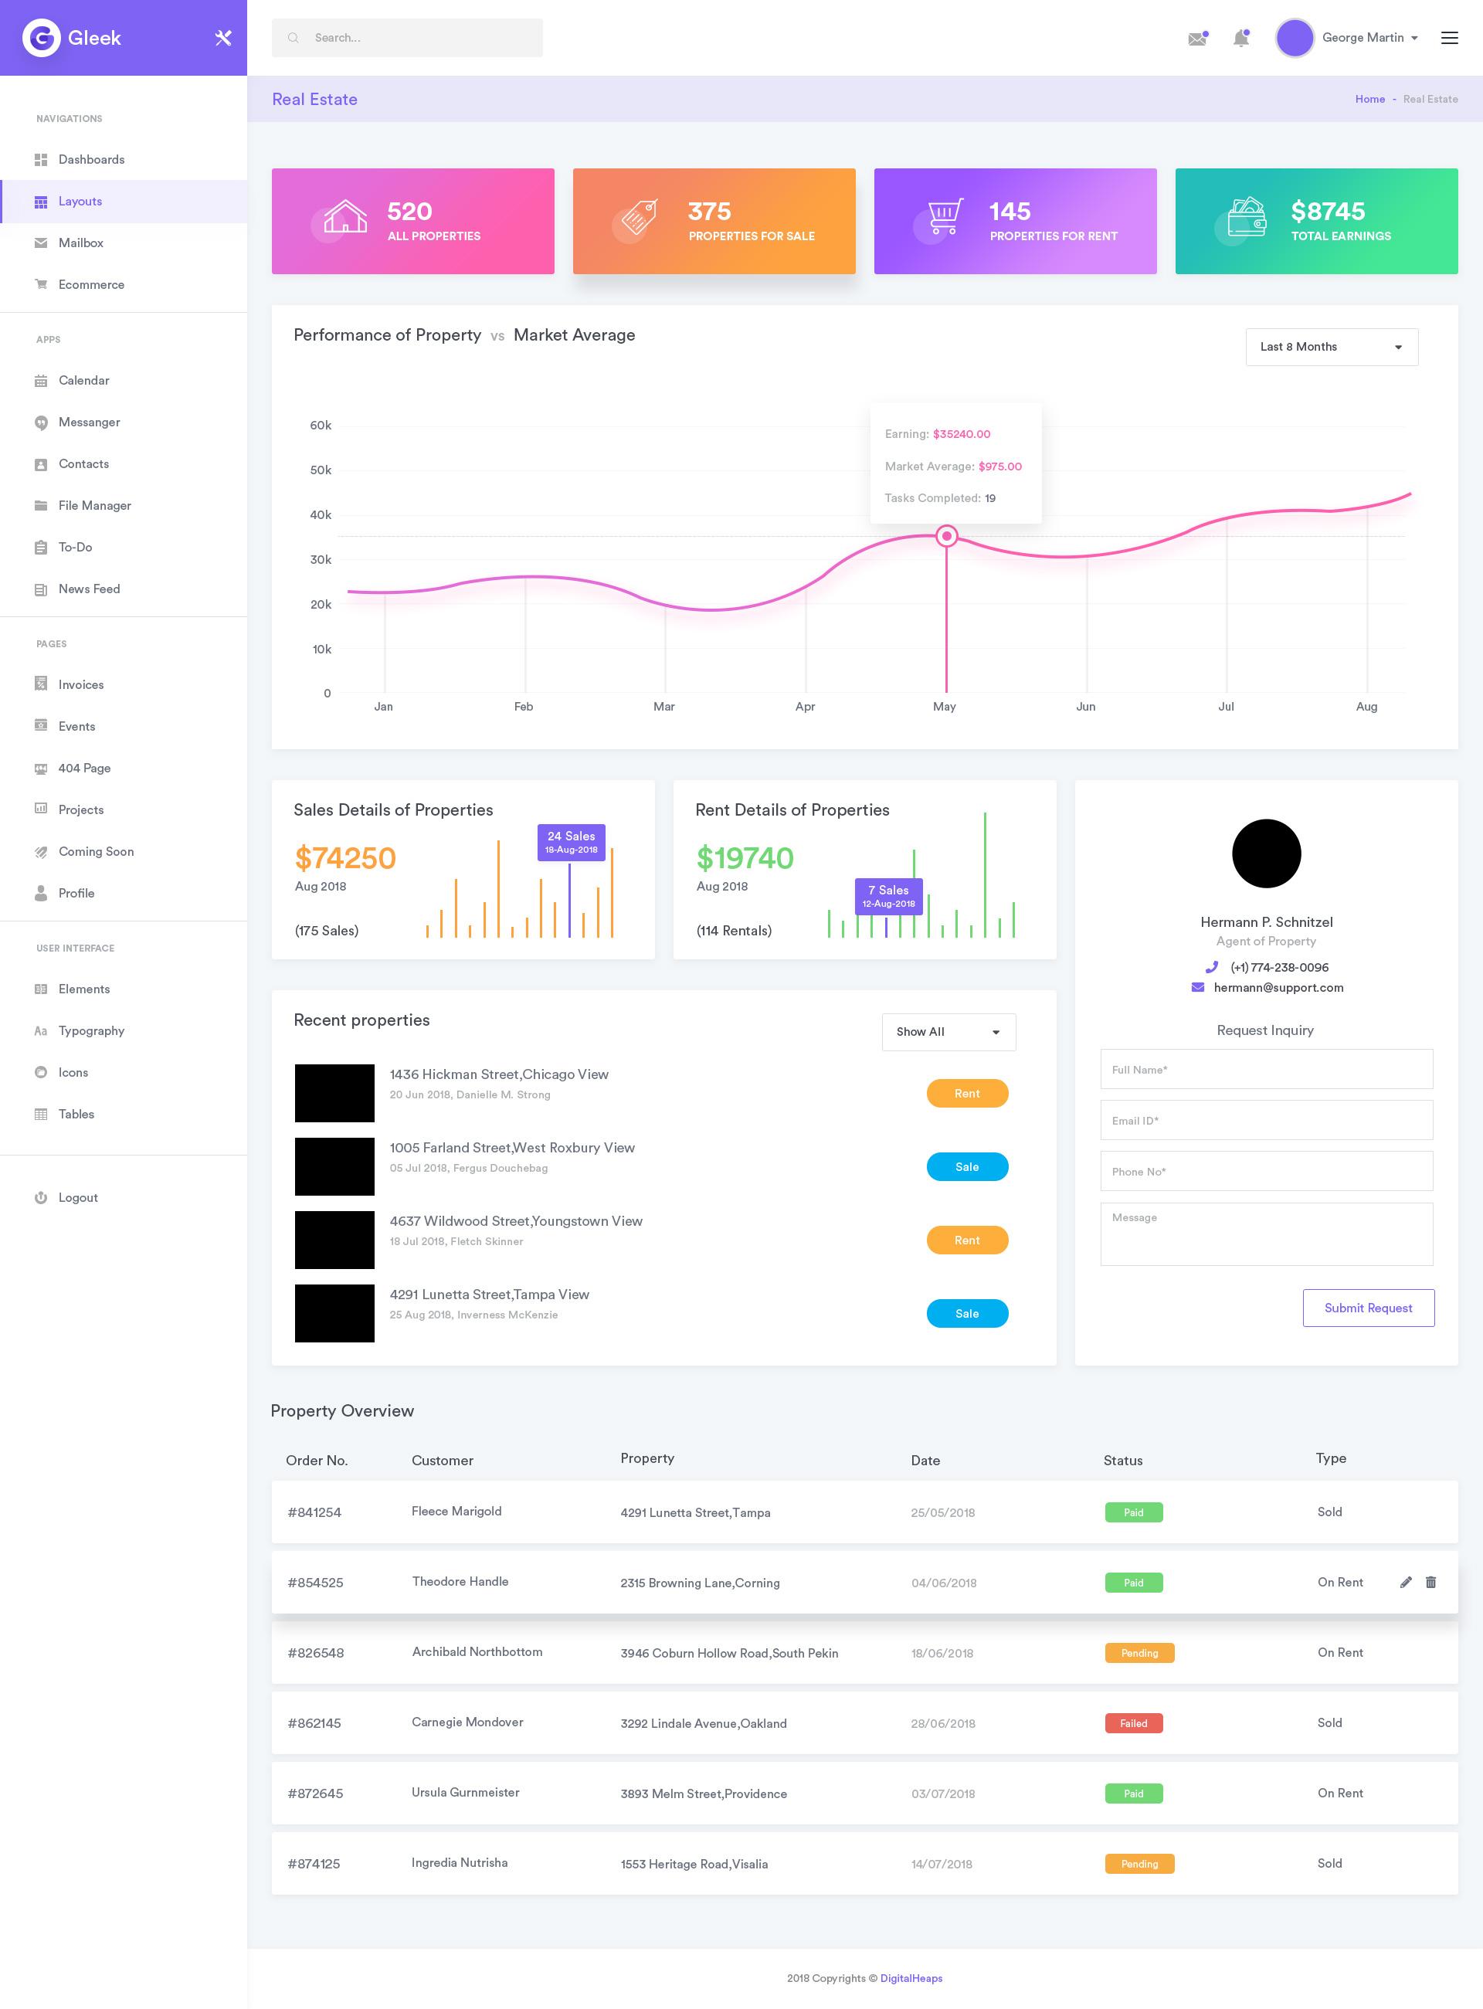The height and width of the screenshot is (2009, 1483).
Task: Click George Martin's avatar
Action: [x=1295, y=38]
